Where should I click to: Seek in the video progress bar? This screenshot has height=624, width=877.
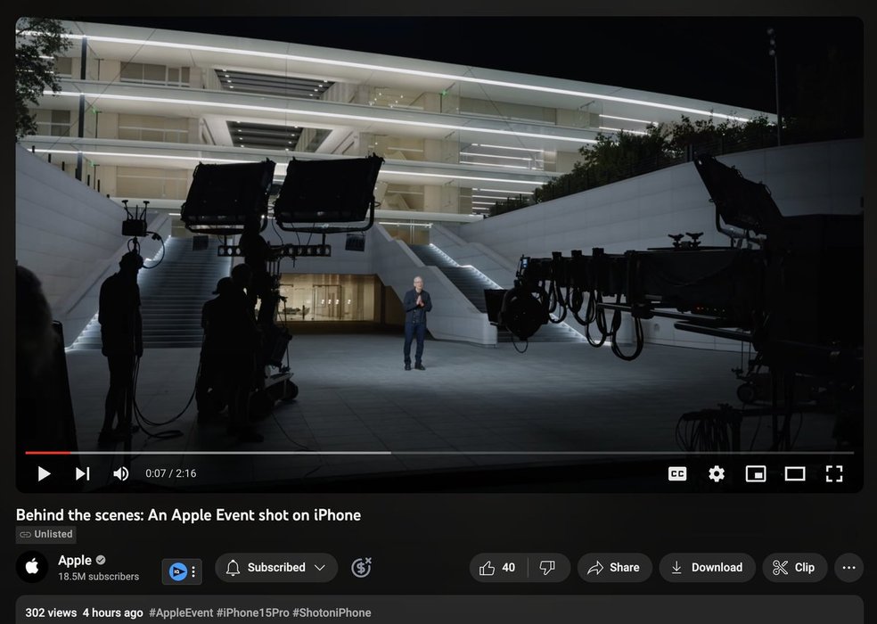point(439,452)
